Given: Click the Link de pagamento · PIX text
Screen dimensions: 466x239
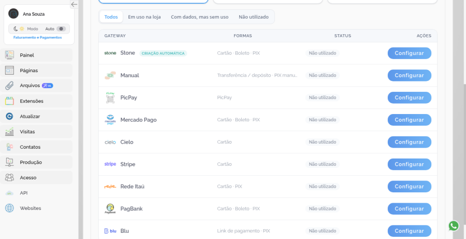Looking at the screenshot, I should click(x=243, y=231).
